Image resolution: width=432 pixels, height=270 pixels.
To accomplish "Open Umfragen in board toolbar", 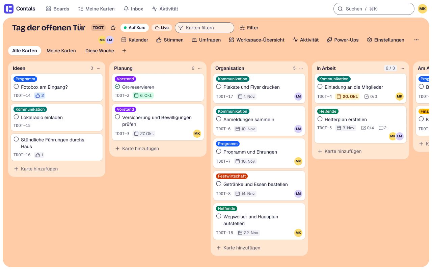I will 206,40.
